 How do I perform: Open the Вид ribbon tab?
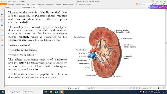tap(28, 4)
